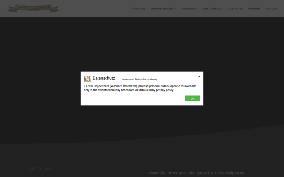Click the dog logo beside Datenschutz
The image size is (284, 177).
(87, 79)
